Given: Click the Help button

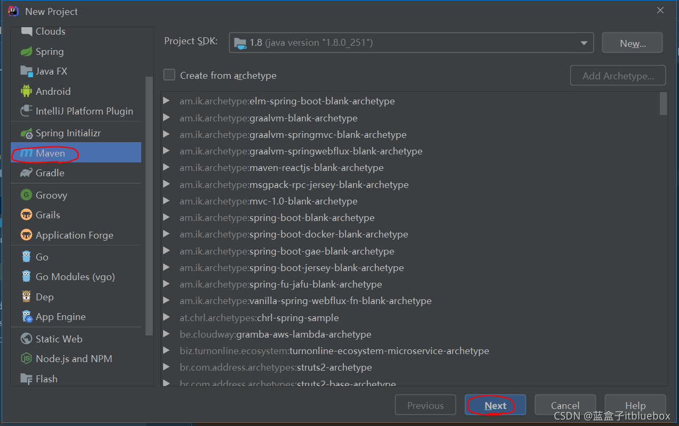Looking at the screenshot, I should [635, 405].
